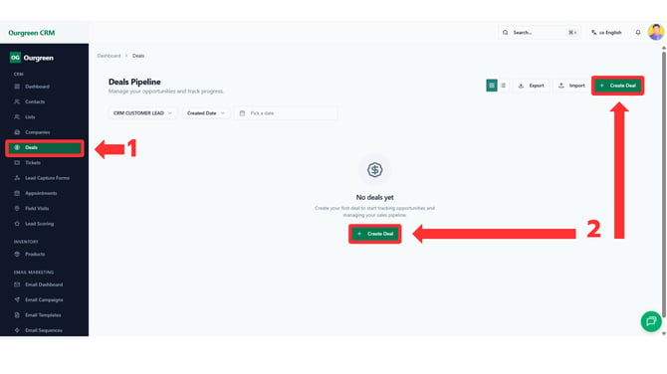Click the Appointments label
Screen dimensions: 667x374
(41, 193)
